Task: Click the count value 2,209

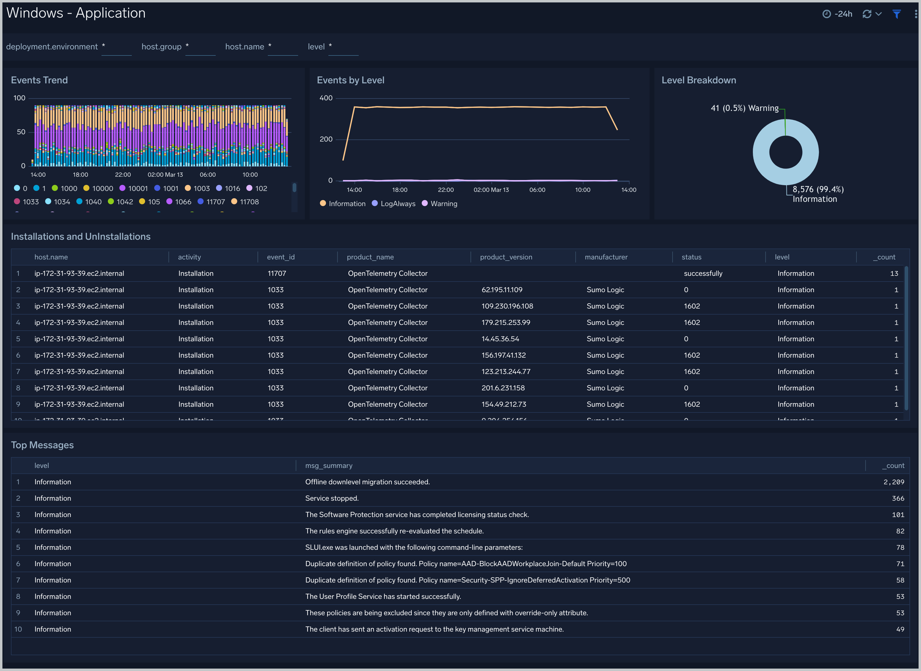Action: click(x=894, y=482)
